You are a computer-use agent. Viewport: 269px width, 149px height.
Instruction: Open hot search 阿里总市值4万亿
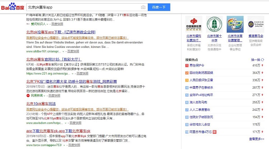pos(200,132)
